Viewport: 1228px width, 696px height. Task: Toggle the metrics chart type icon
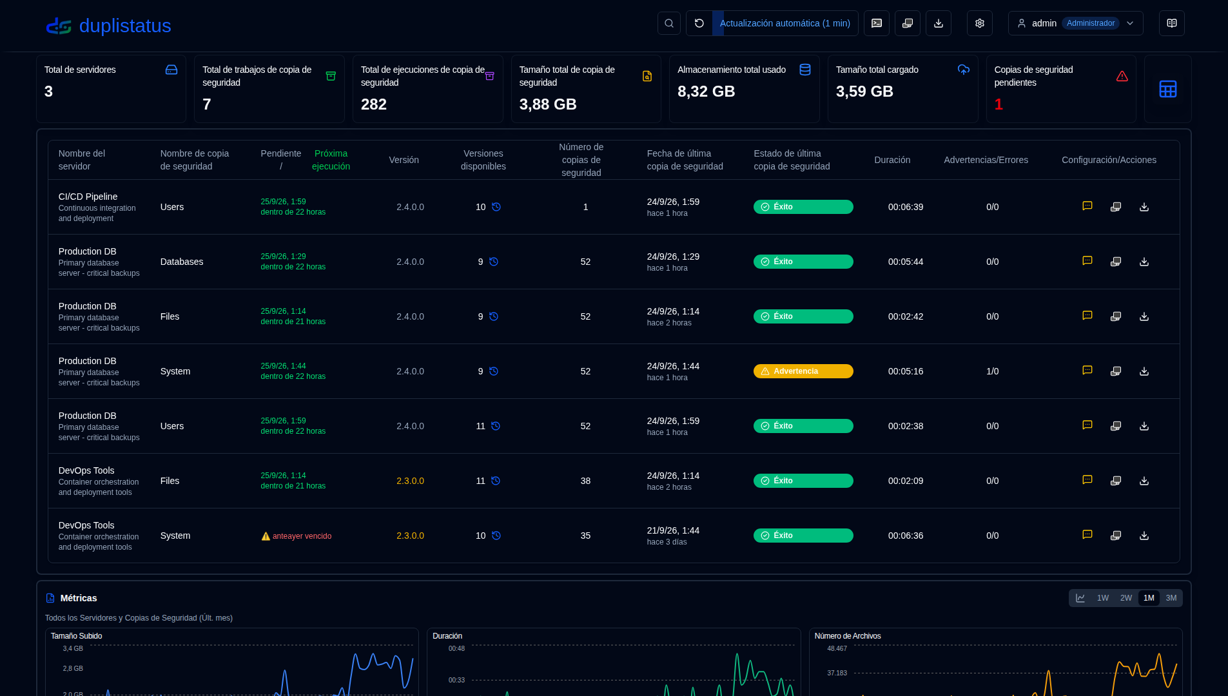coord(1080,598)
